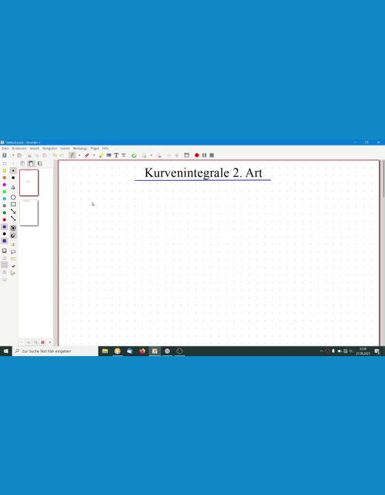This screenshot has height=495, width=385.
Task: Select the vertical space tool
Action: (13, 245)
